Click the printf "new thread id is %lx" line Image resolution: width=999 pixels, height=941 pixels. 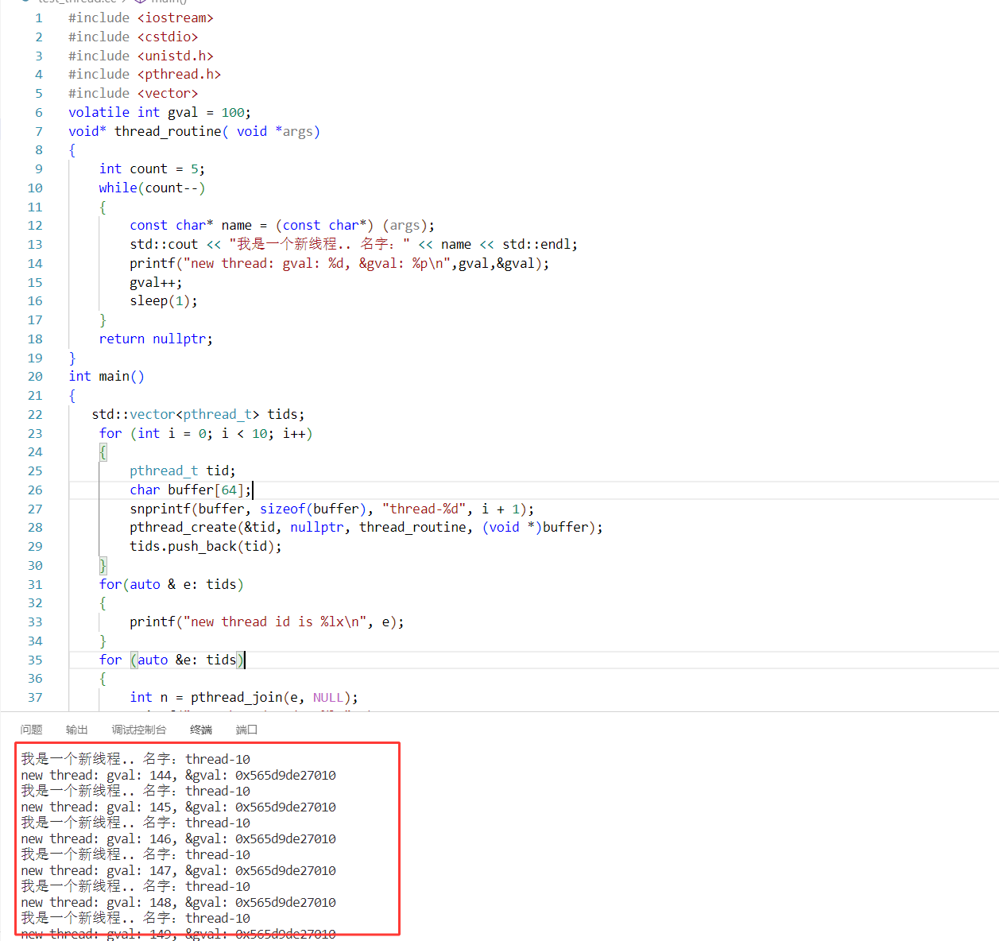pos(267,622)
